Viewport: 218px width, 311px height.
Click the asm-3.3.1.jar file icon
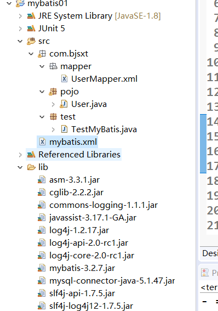pos(42,180)
